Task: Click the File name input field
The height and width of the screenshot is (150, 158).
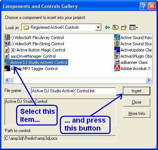Action: point(73,91)
